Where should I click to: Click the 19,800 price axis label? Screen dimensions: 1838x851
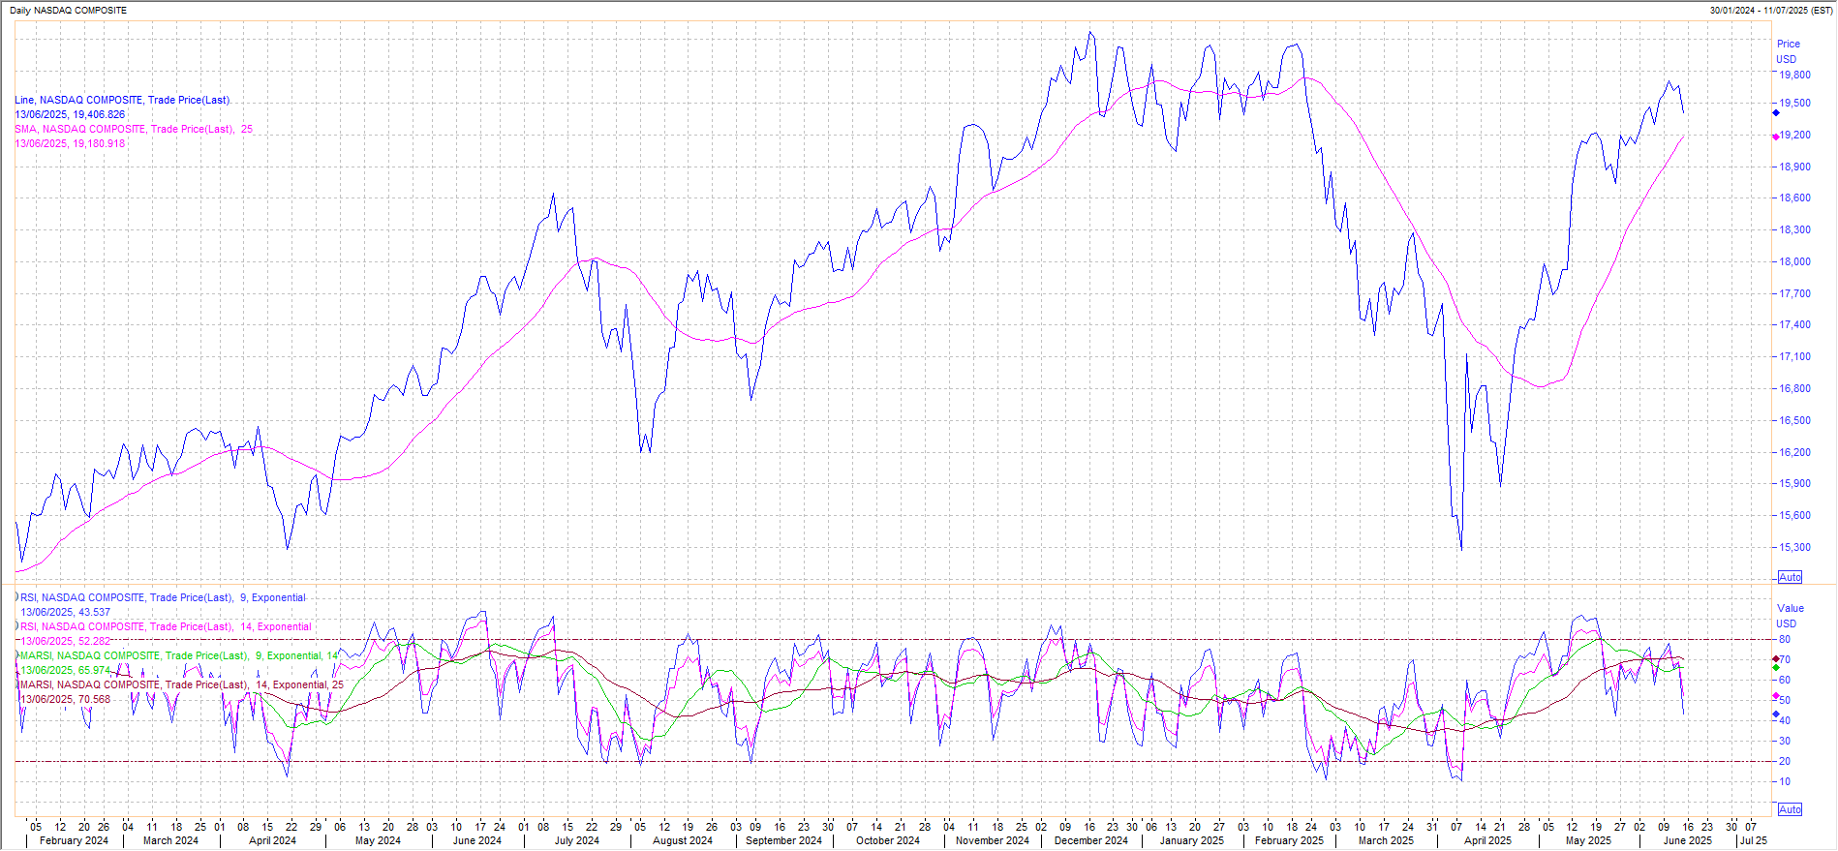coord(1794,75)
